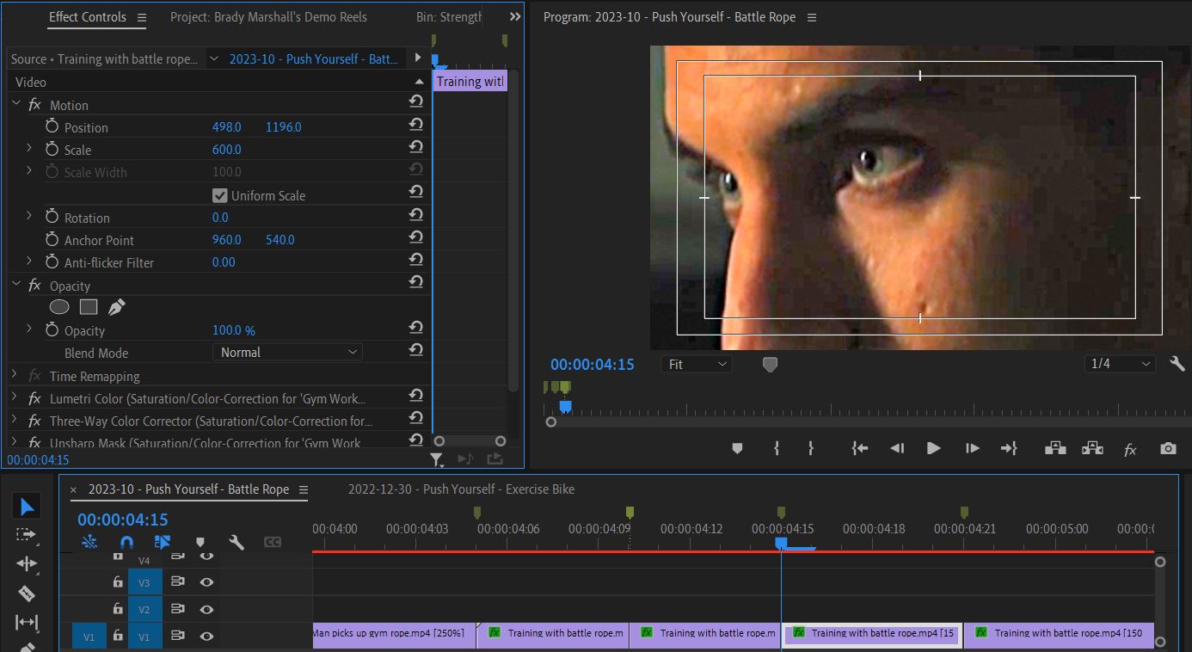Image resolution: width=1192 pixels, height=652 pixels.
Task: Switch to Project: Brady Marshall's Demo Reels tab
Action: click(x=268, y=16)
